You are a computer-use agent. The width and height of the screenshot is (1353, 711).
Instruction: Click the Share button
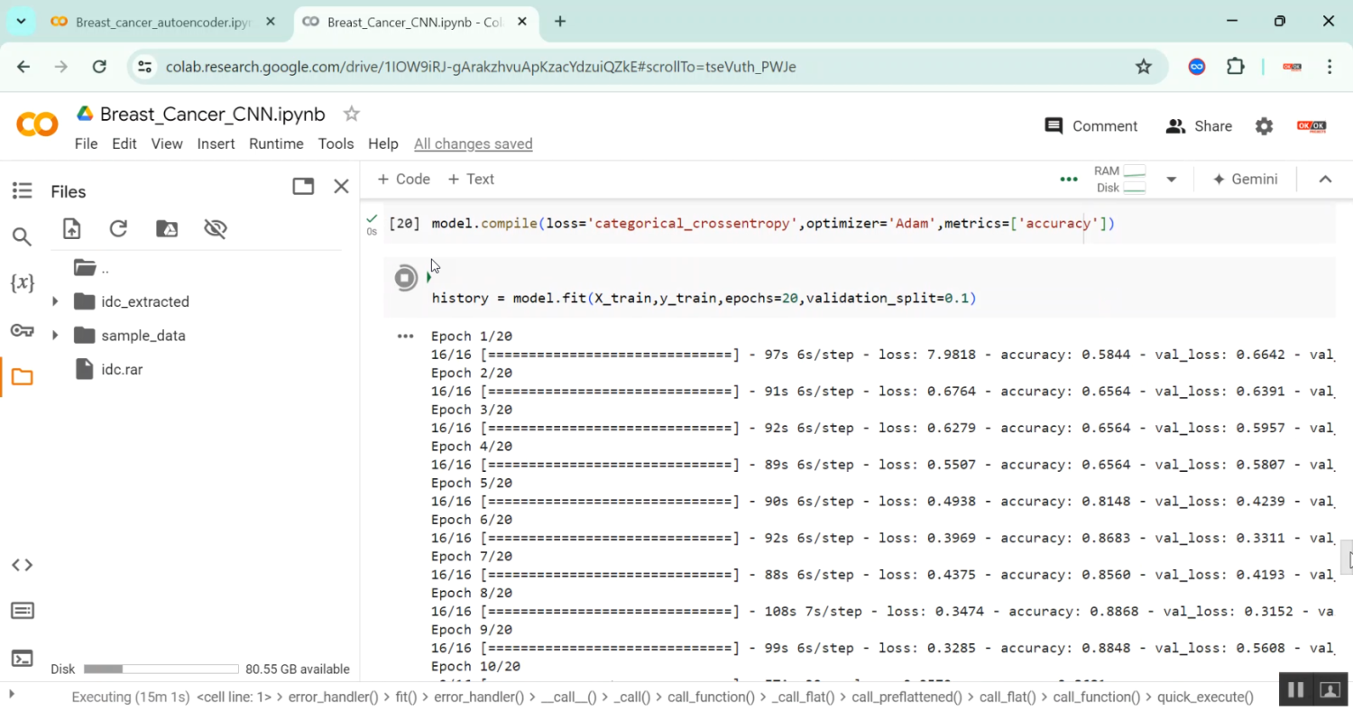pos(1199,126)
